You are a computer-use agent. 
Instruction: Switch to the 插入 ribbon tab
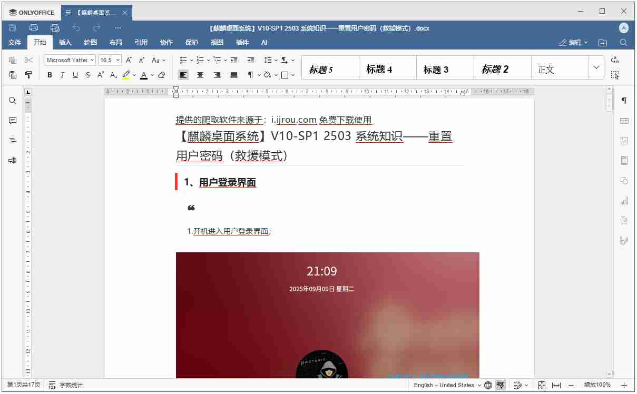(65, 42)
